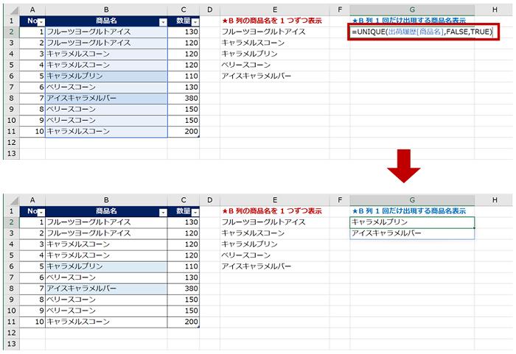Screen dimensions: 516x354
Task: Select column E header in lower sheet
Action: pyautogui.click(x=274, y=199)
